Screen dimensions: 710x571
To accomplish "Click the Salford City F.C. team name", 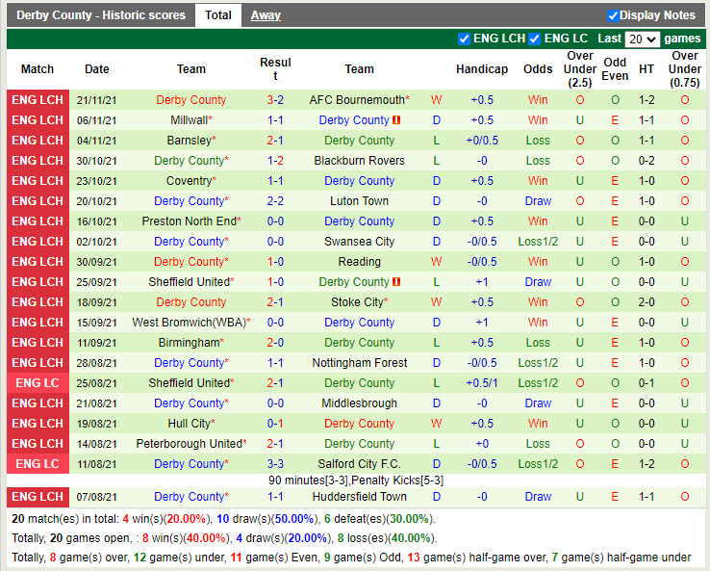I will point(359,464).
